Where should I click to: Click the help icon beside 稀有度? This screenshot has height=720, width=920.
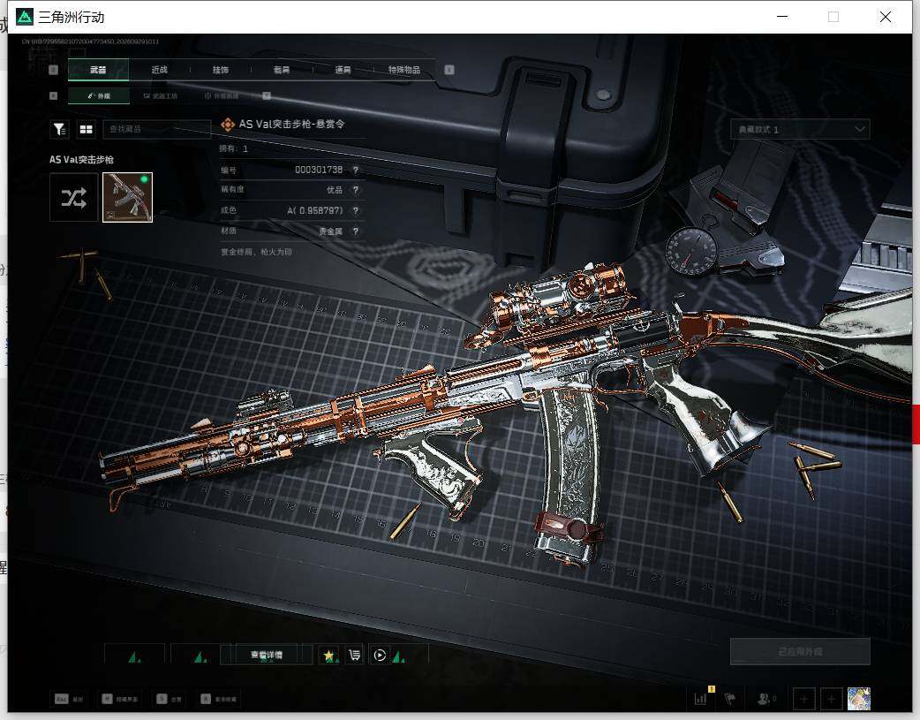(x=356, y=190)
